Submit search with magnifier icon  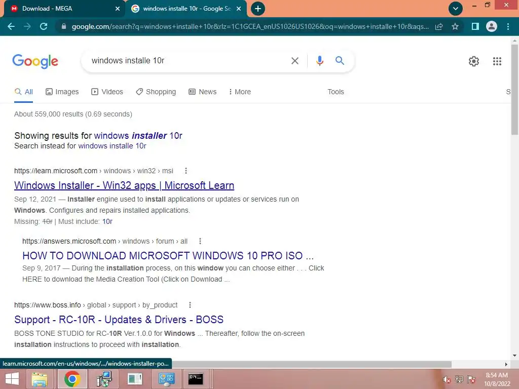[x=340, y=61]
